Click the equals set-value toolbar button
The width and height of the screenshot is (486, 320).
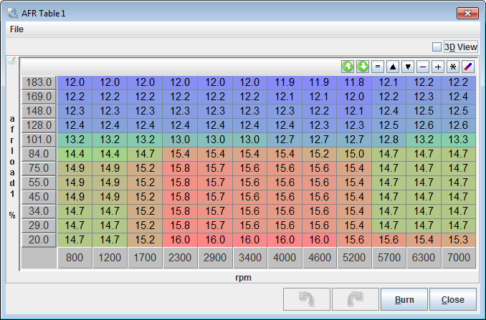tap(378, 67)
